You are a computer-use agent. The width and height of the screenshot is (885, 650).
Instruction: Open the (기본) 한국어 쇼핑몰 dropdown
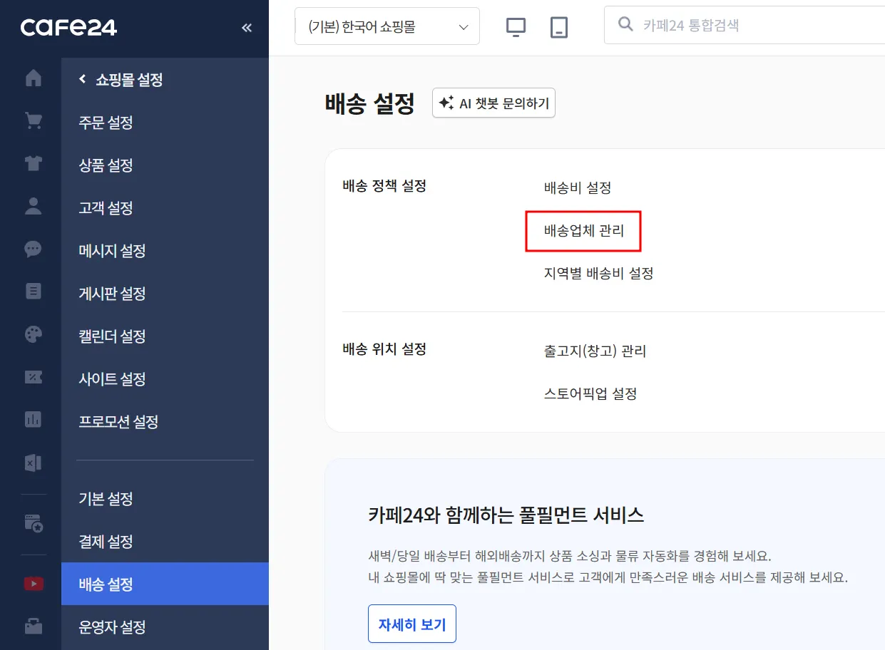click(387, 27)
